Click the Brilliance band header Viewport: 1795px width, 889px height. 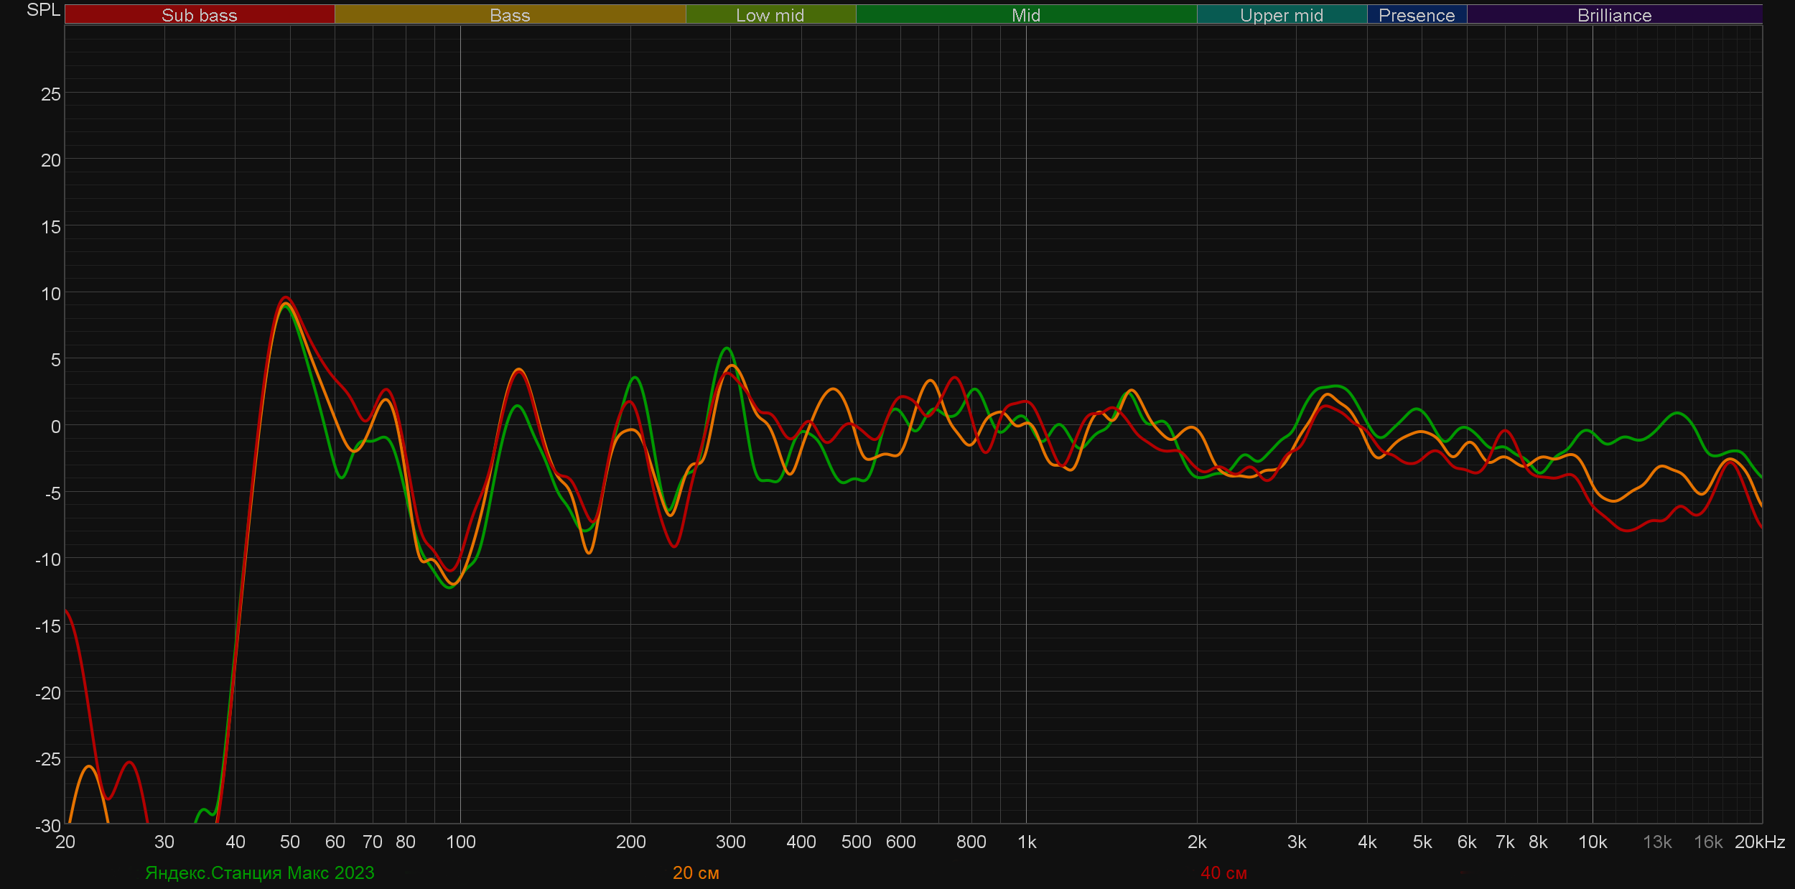(x=1614, y=15)
